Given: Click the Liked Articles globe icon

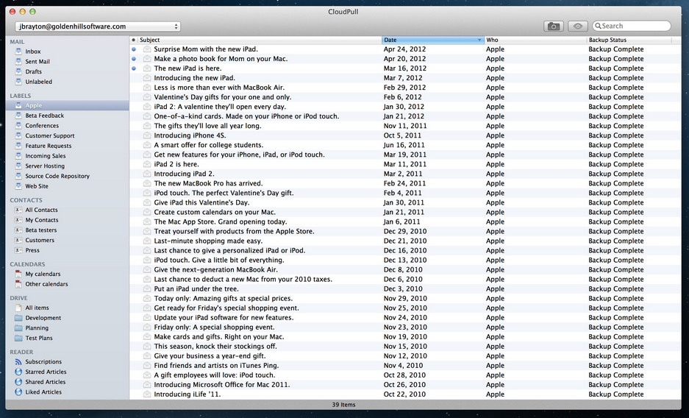Looking at the screenshot, I should pos(18,392).
